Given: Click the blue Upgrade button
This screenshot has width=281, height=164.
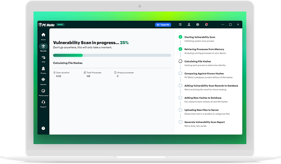Looking at the screenshot, I should (x=163, y=25).
